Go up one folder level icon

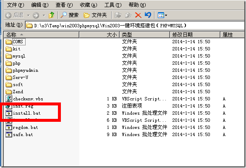tap(51, 15)
